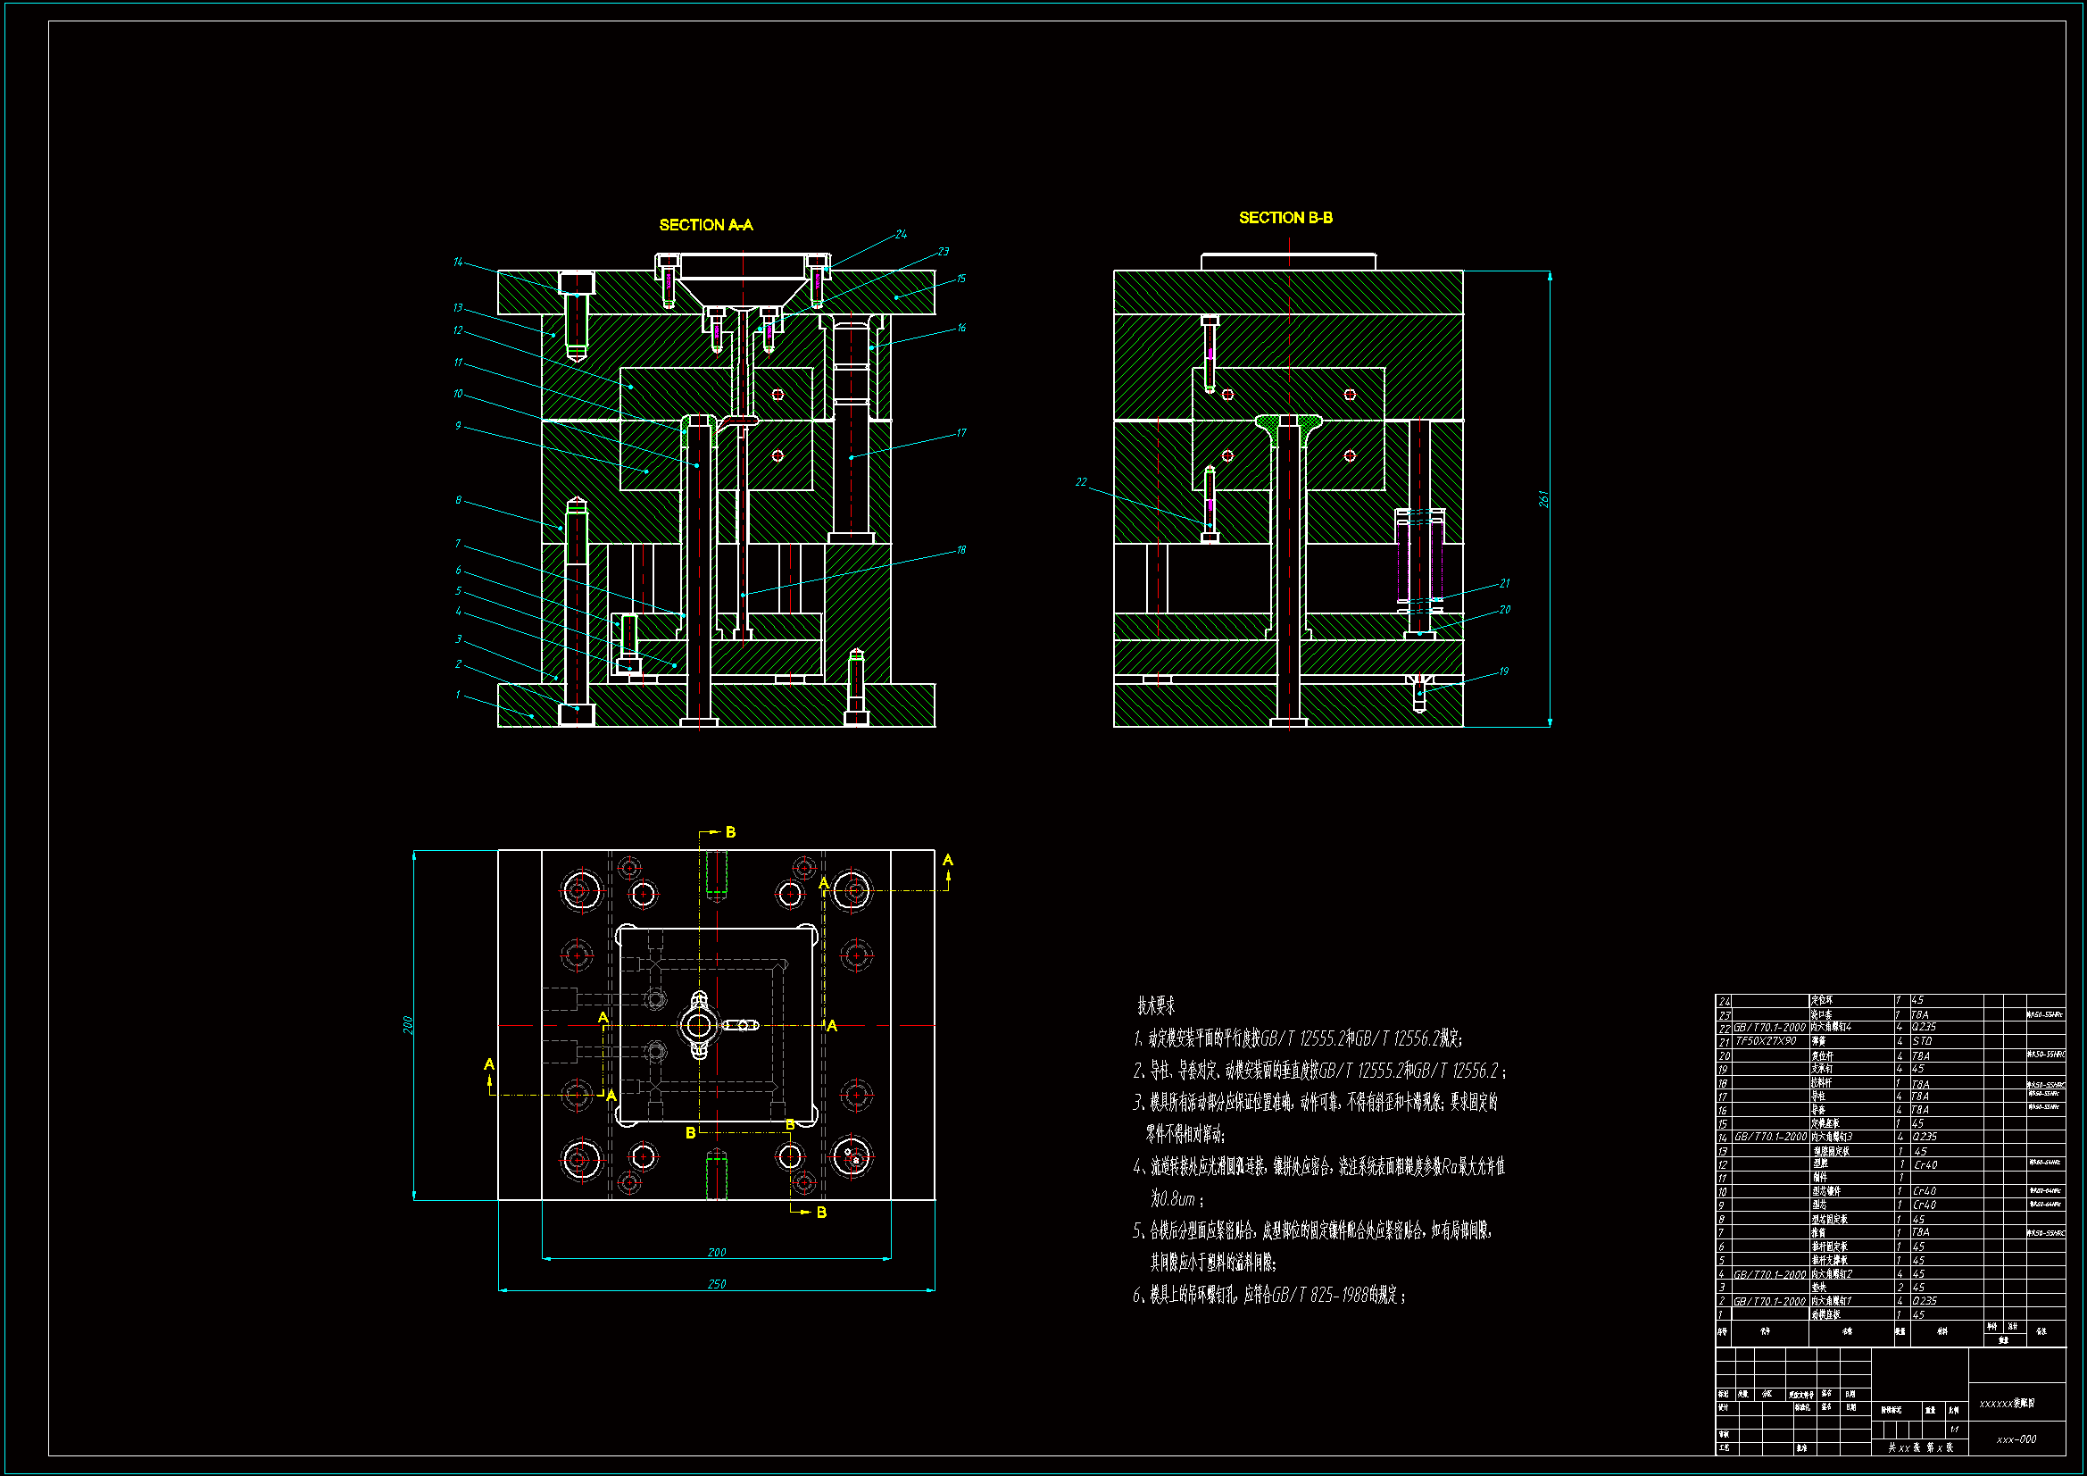Select balloon number 24 in Section A-A
Screen dimensions: 2087x1476
(901, 234)
